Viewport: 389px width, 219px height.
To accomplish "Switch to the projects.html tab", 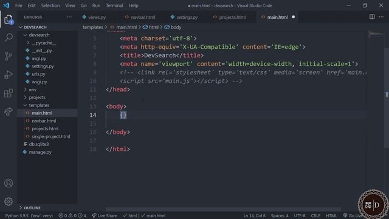I will (x=232, y=17).
